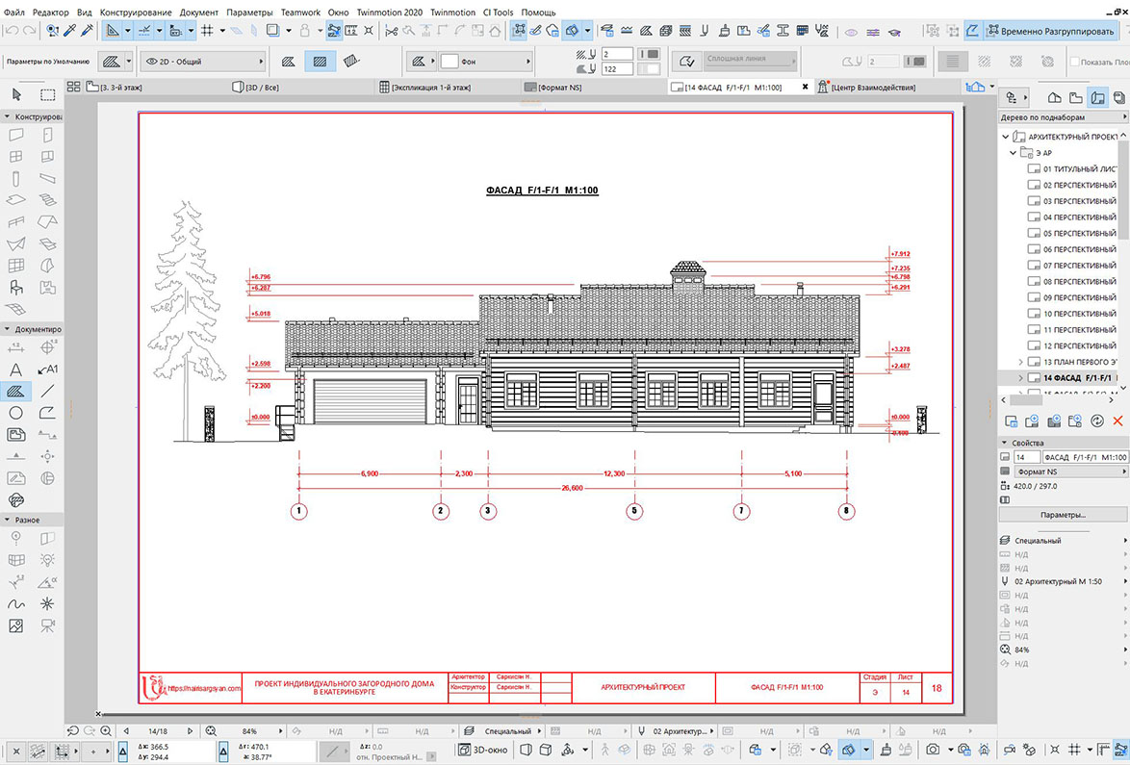Click the fill background pen color swatch beside 122
The image size is (1130, 765).
tap(650, 69)
